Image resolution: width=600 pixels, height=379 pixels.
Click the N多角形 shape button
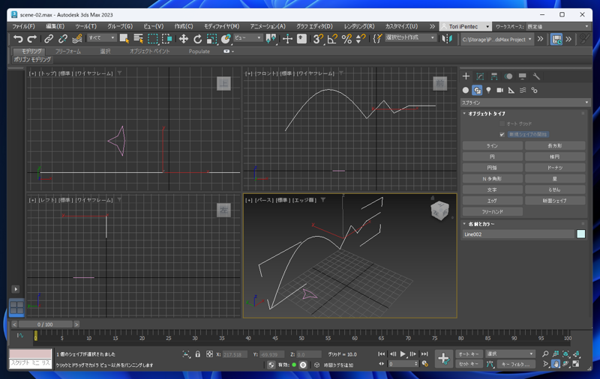pos(492,178)
